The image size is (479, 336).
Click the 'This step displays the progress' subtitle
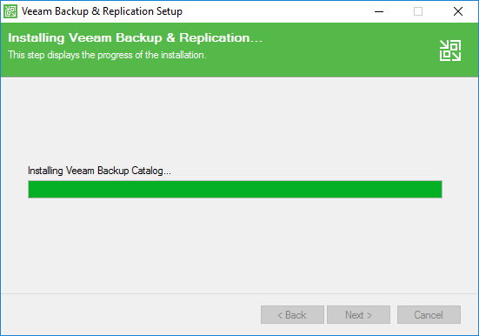pos(107,55)
